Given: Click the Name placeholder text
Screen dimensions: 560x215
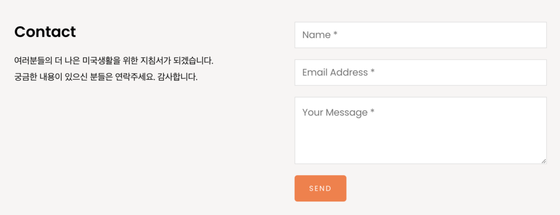Looking at the screenshot, I should (x=319, y=35).
